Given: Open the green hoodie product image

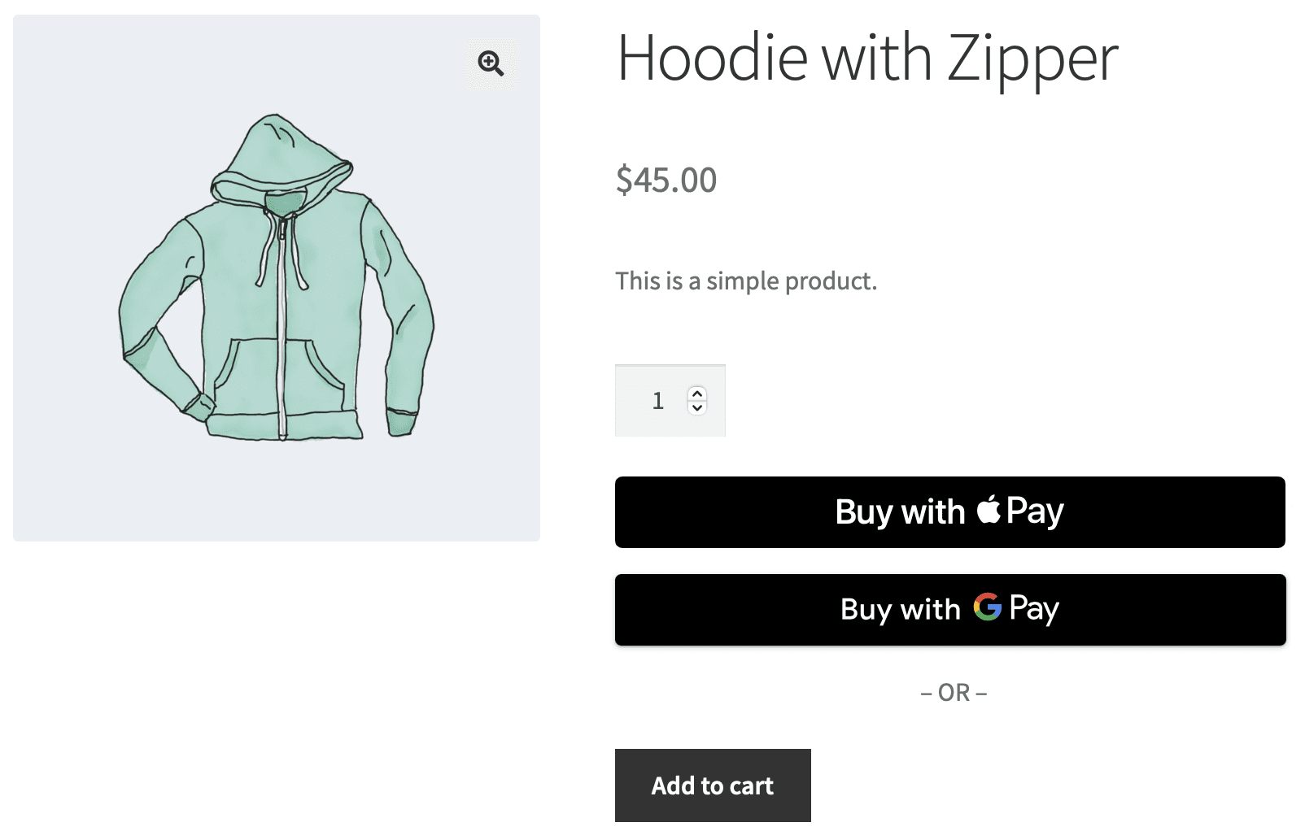Looking at the screenshot, I should point(277,278).
